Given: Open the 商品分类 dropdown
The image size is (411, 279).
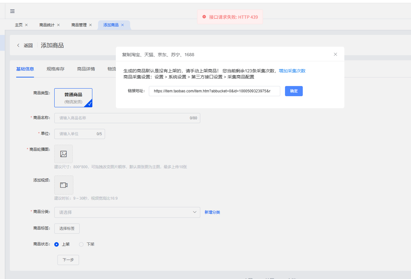Looking at the screenshot, I should pyautogui.click(x=127, y=212).
